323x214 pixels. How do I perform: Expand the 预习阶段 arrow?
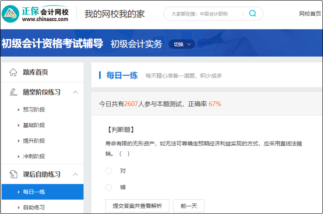click(x=18, y=110)
